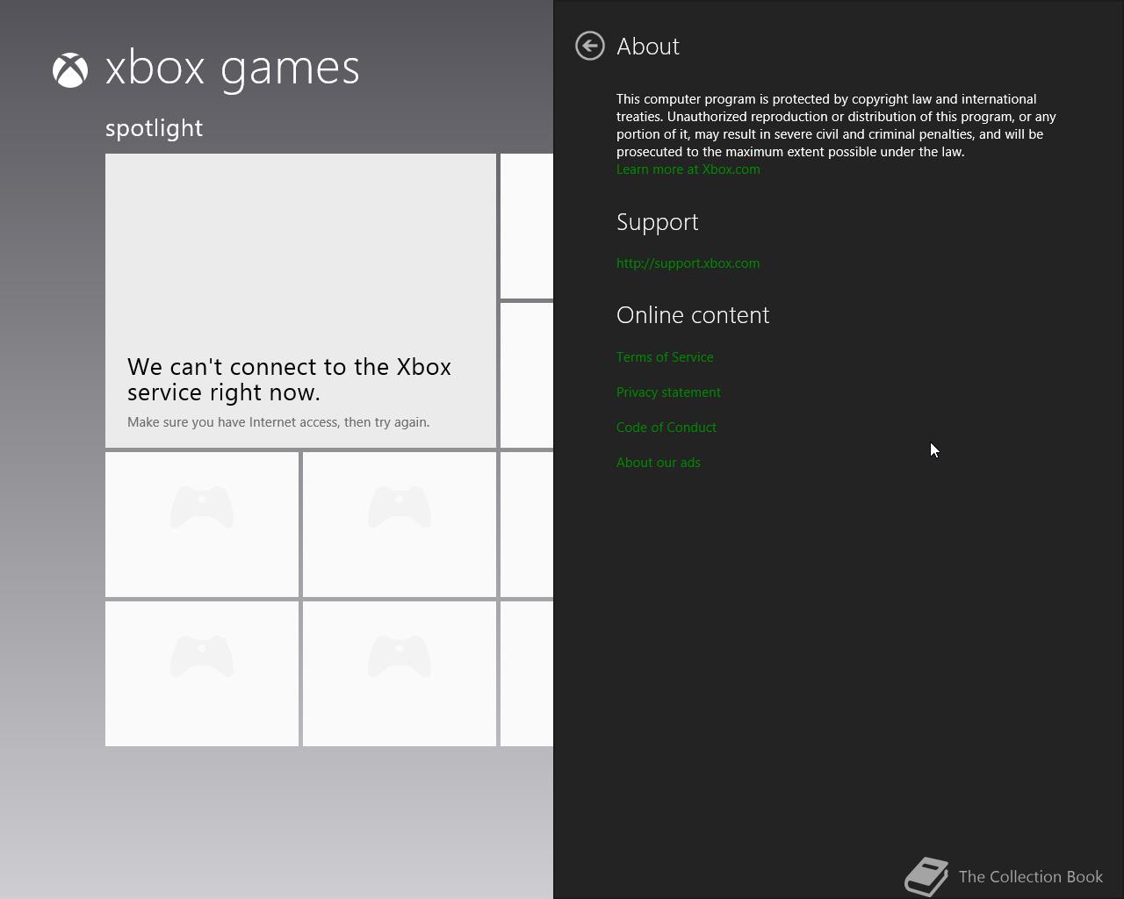
Task: Click the copyright notice paragraph
Action: (x=836, y=126)
